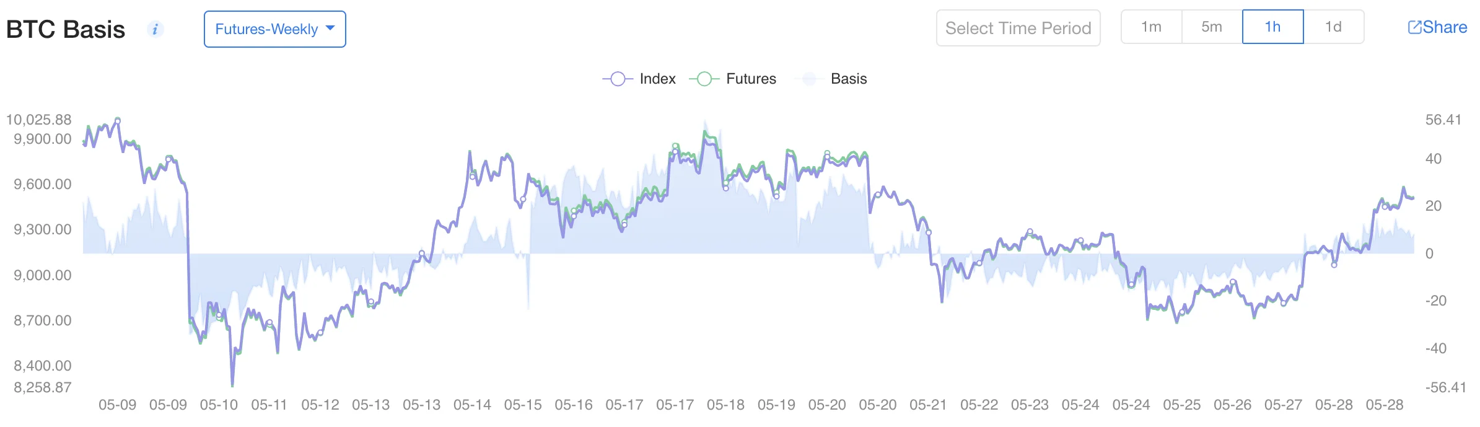
Task: Click the Futures legend circle marker
Action: click(704, 79)
